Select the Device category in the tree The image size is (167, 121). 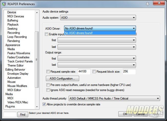[x=12, y=12]
